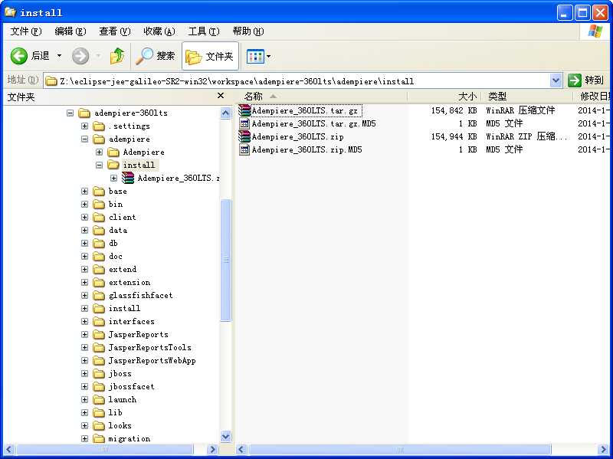Select the lib folder icon in tree
The height and width of the screenshot is (459, 613).
(99, 412)
